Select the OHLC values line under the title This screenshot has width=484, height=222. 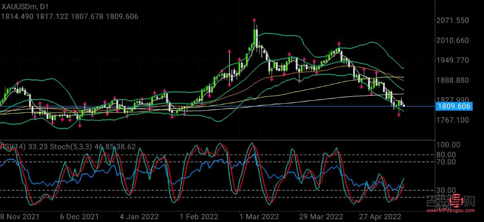pyautogui.click(x=70, y=16)
